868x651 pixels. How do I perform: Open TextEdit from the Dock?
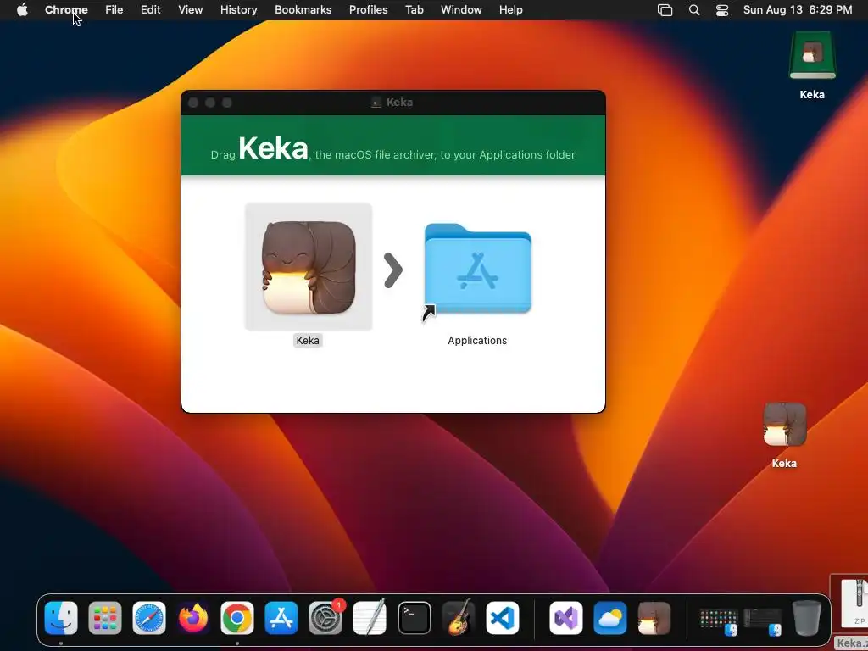(370, 618)
